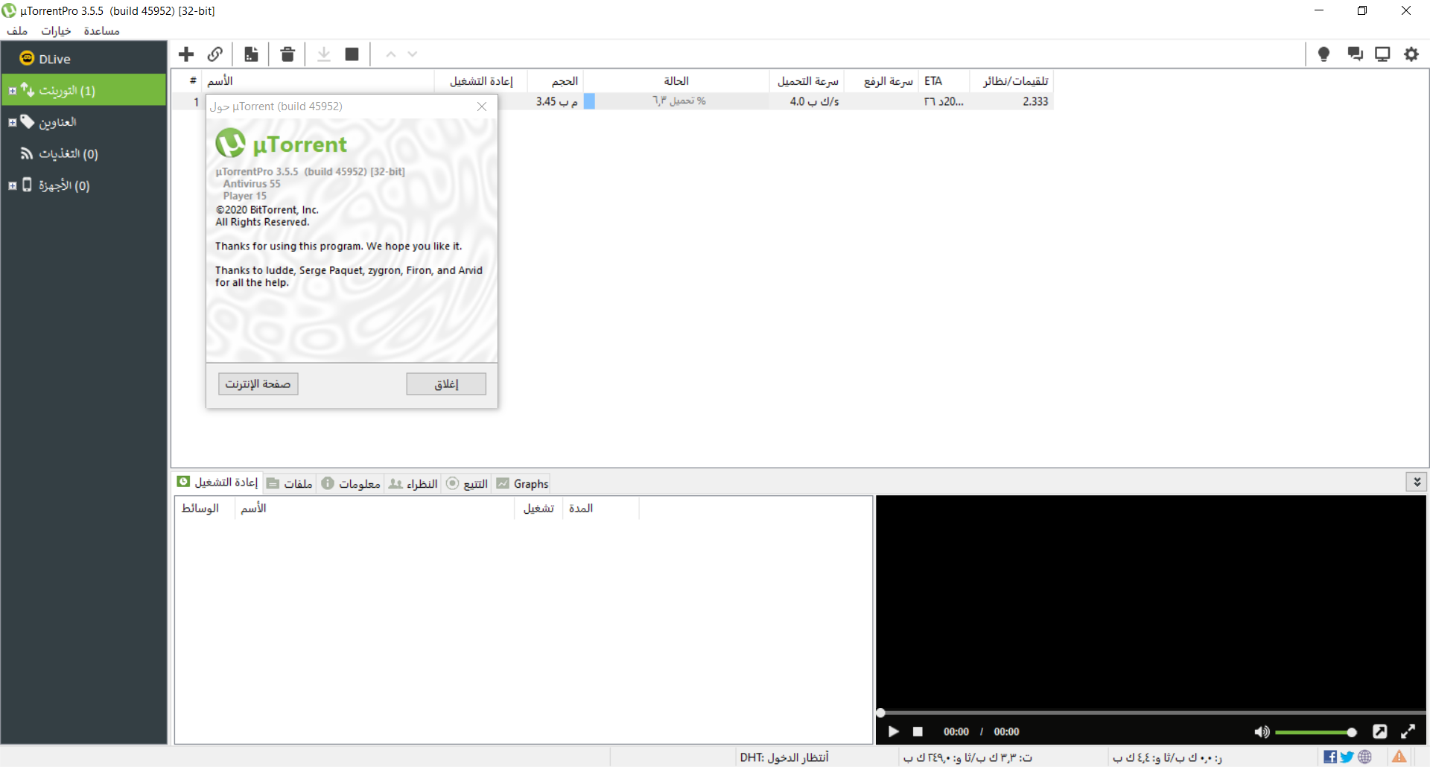Click the Move Up Queue arrow
The height and width of the screenshot is (767, 1430).
coord(391,54)
